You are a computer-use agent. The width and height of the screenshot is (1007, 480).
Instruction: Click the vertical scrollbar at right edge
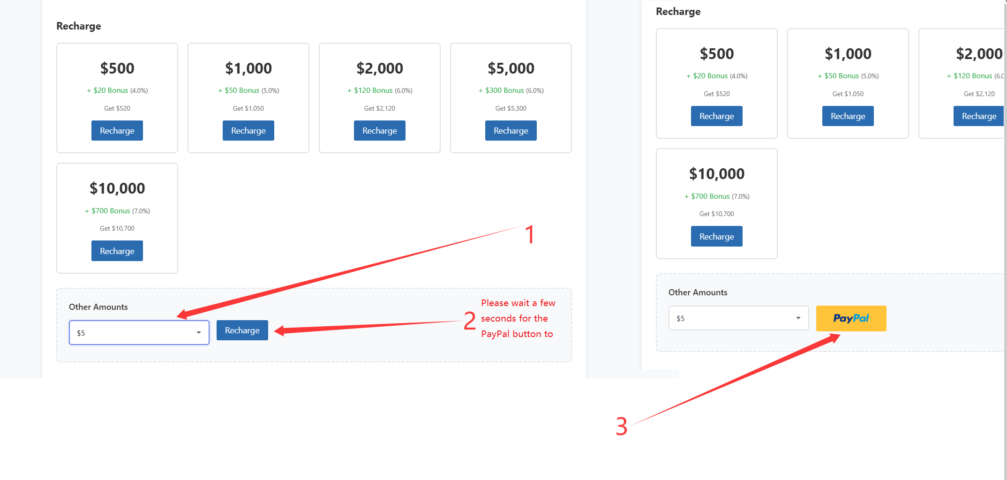(x=1005, y=187)
